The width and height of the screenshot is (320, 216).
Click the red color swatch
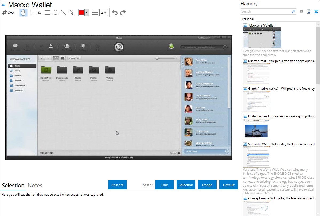[x=81, y=13]
